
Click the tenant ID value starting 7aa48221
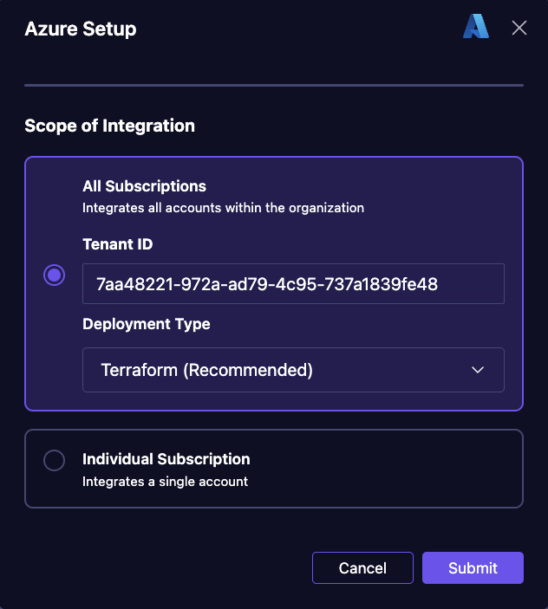[x=266, y=284]
